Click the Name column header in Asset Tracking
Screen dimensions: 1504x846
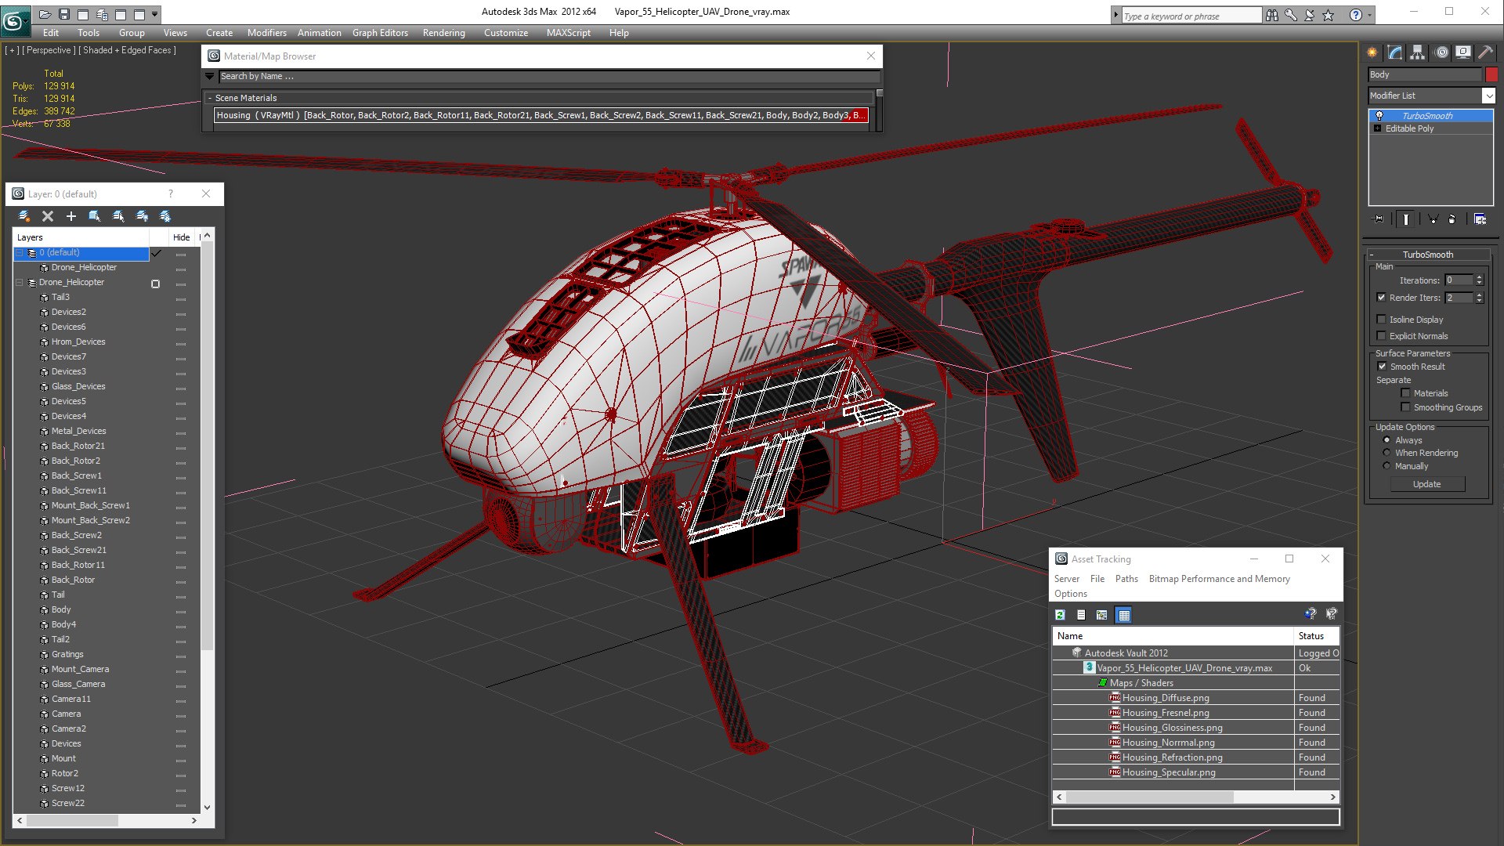(1173, 636)
